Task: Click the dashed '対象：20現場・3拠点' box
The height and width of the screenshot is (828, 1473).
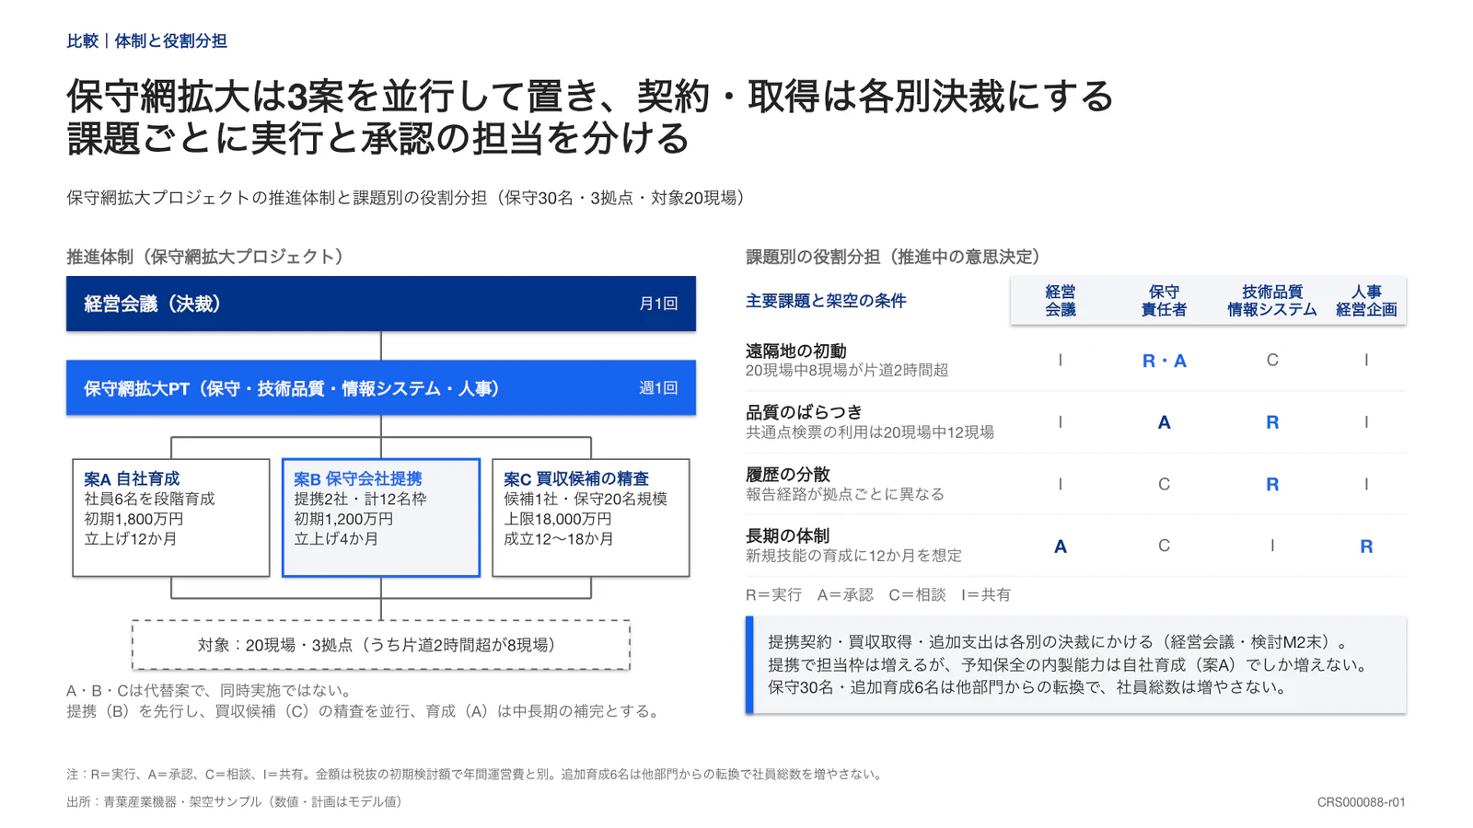Action: (381, 645)
